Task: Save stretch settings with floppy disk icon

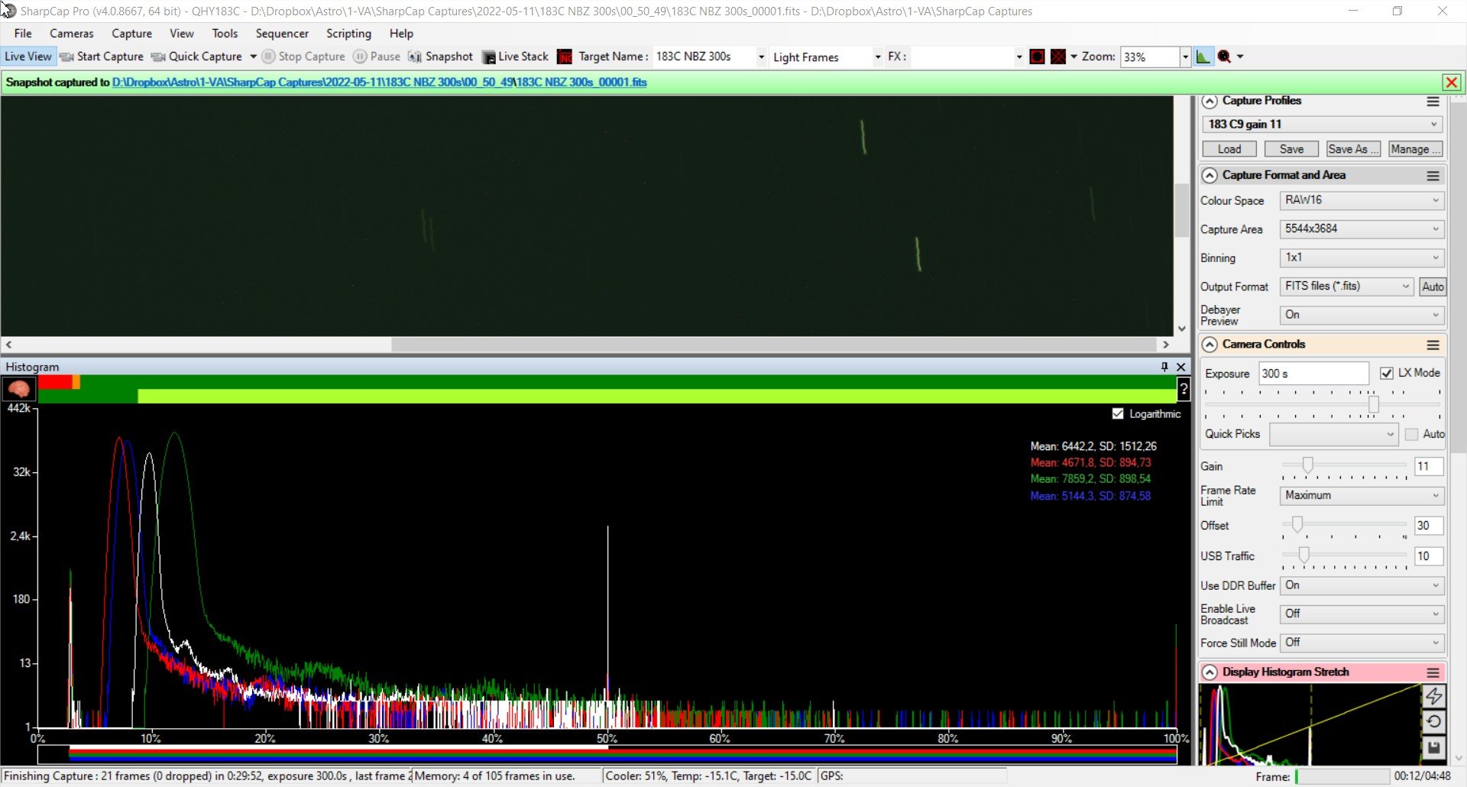Action: 1433,747
